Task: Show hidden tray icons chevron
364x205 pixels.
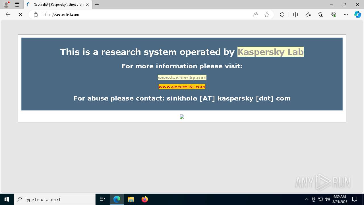Action: click(307, 199)
